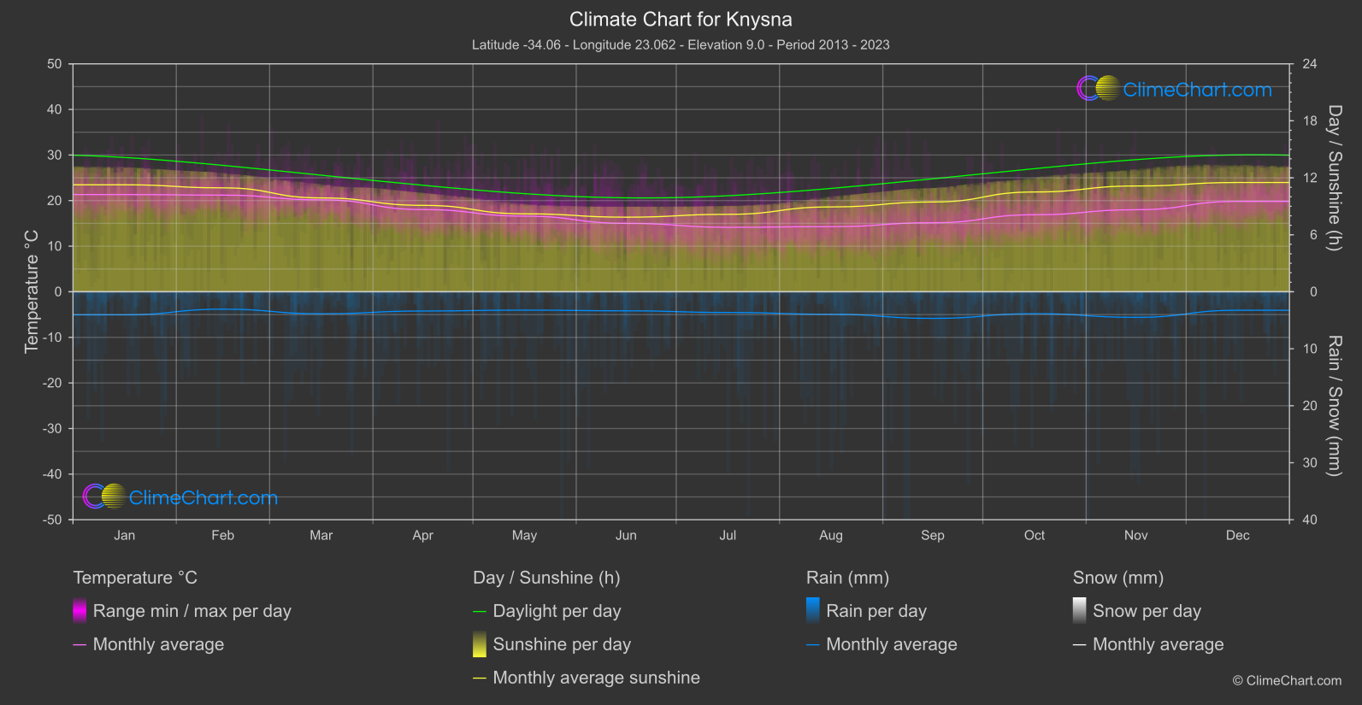Viewport: 1362px width, 705px height.
Task: Click the chart title Climate Chart for Knysna
Action: (x=681, y=19)
